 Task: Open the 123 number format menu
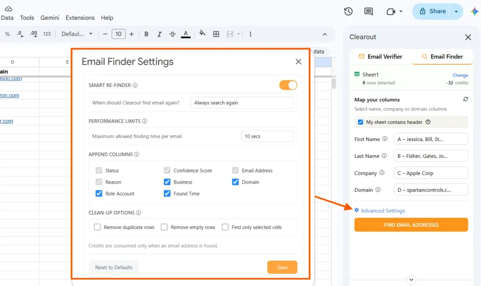47,34
